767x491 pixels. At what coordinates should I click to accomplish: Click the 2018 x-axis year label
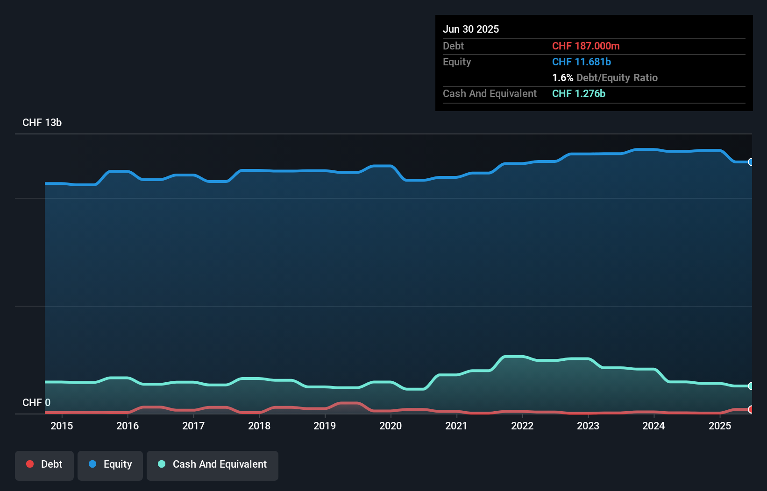tap(259, 426)
